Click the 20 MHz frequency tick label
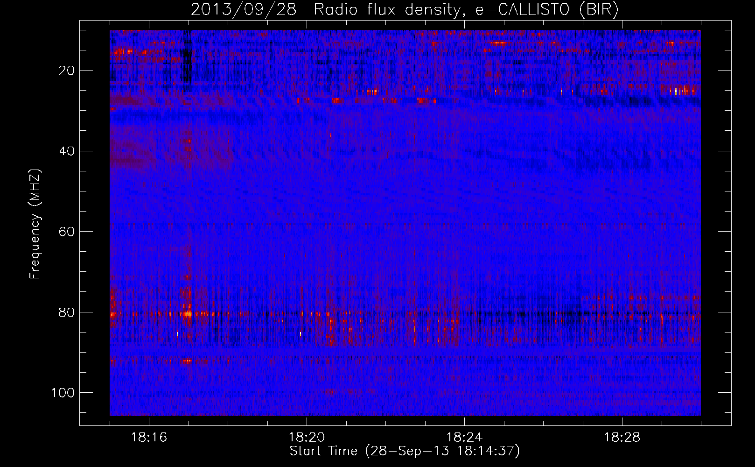The image size is (755, 467). click(x=67, y=71)
